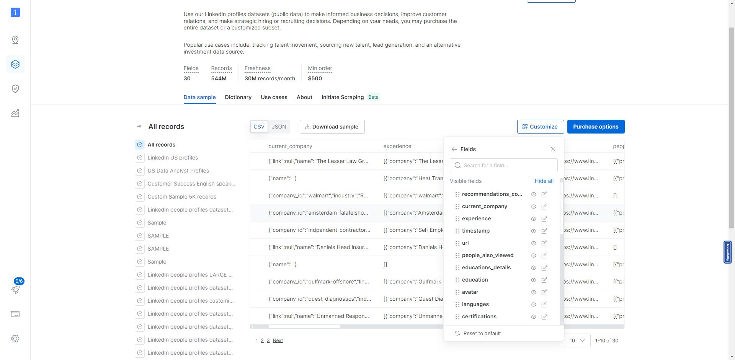Select All records in the list

point(162,145)
